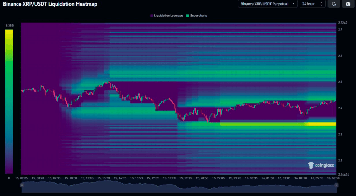Click the 2.6 price axis label
This screenshot has height=196, width=356.
click(x=340, y=56)
